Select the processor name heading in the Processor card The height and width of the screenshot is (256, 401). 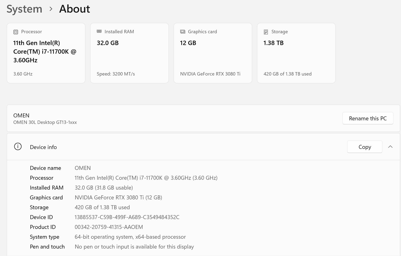coord(45,51)
